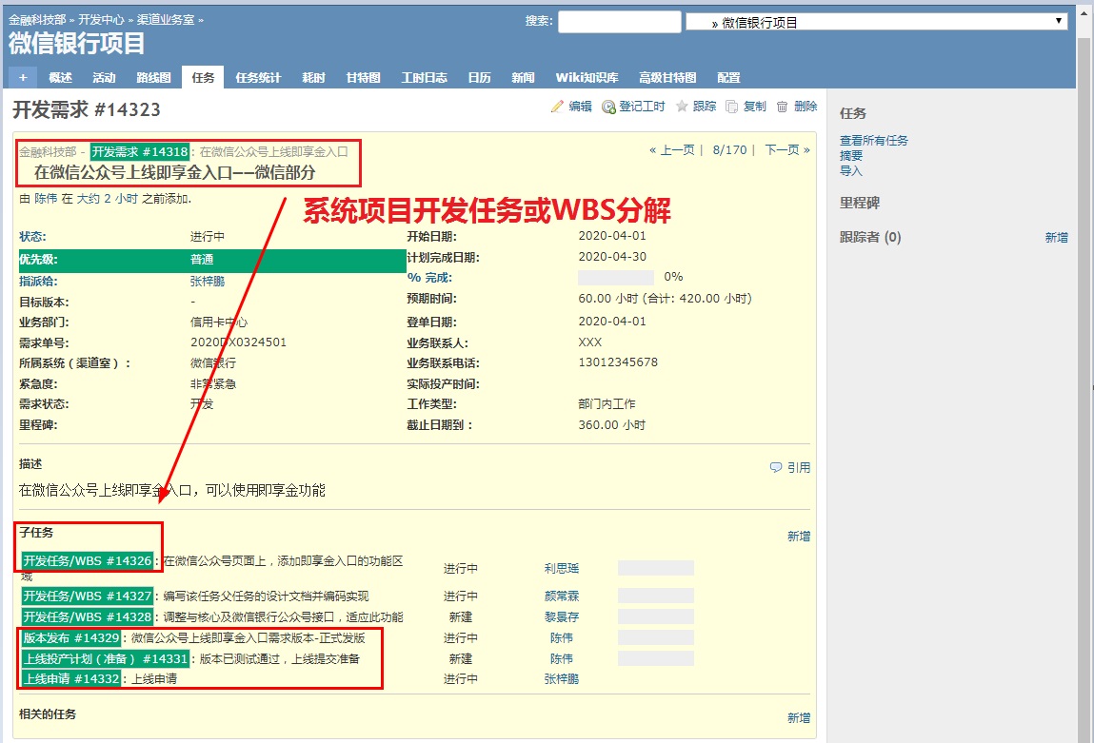The image size is (1094, 743).
Task: Click progress bar of #14326 row
Action: tap(656, 568)
